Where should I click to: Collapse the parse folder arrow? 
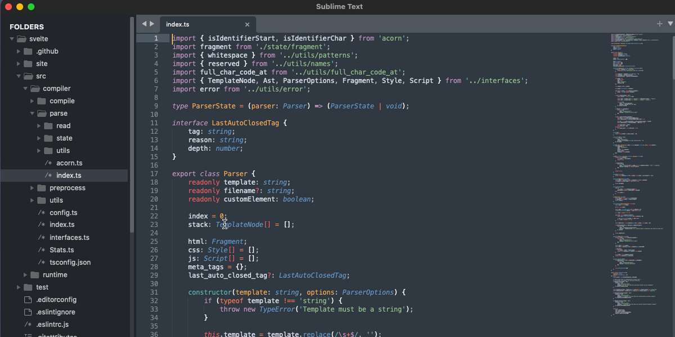(x=32, y=113)
